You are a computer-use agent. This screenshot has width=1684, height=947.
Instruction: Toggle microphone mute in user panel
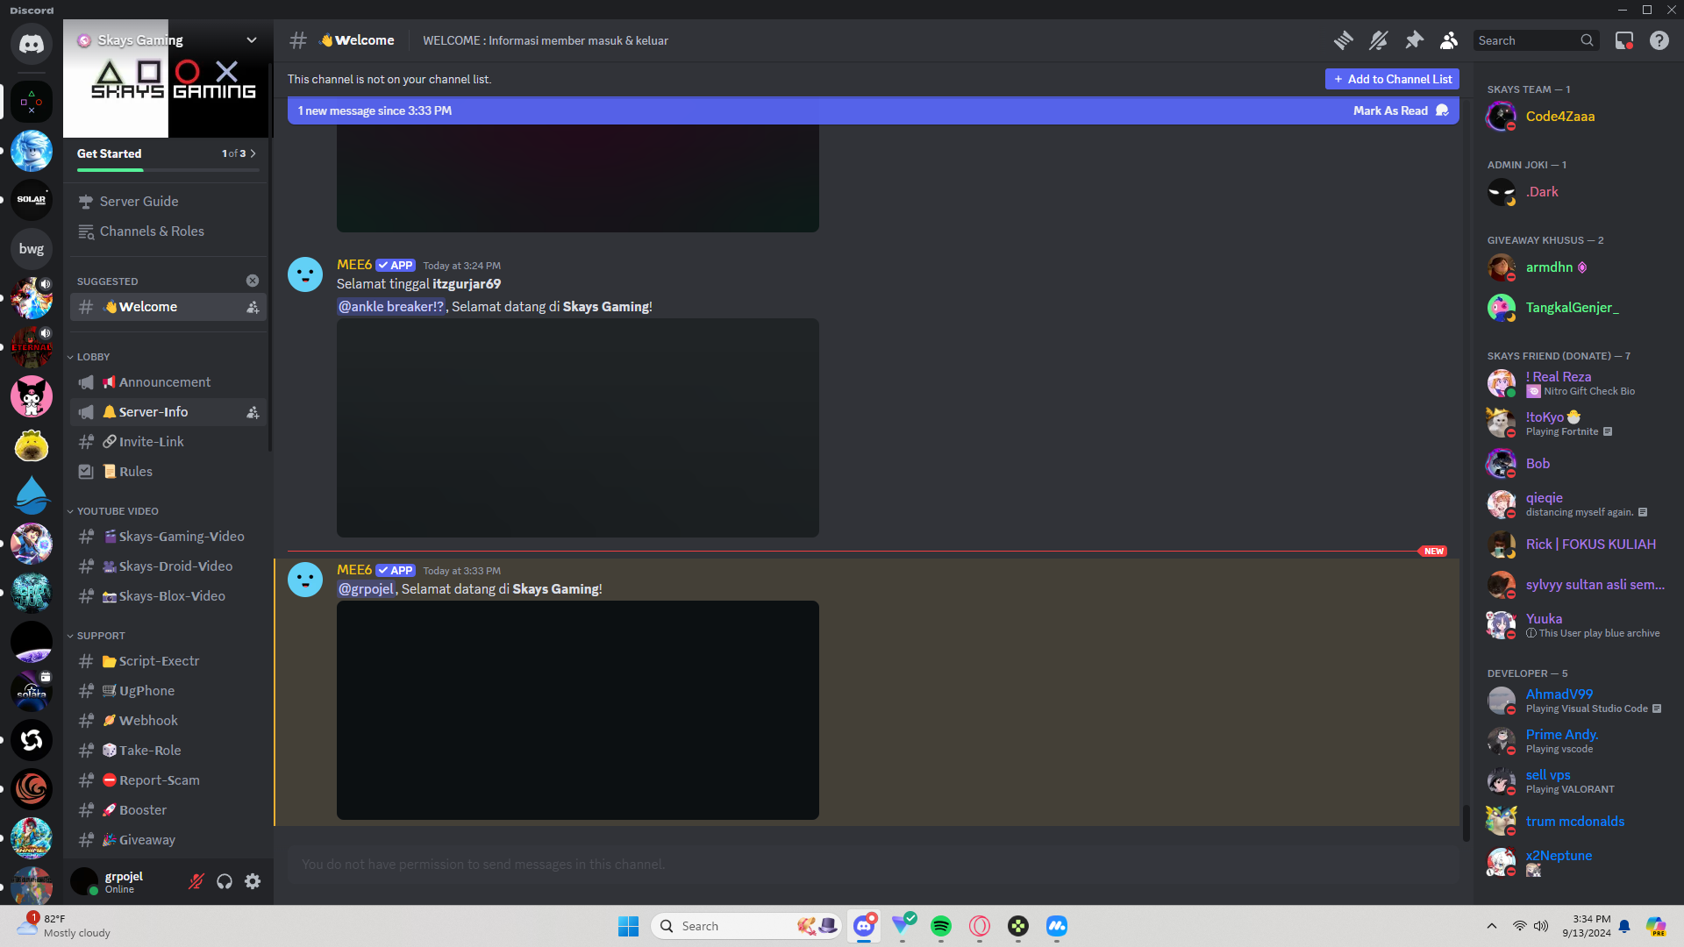pos(196,881)
